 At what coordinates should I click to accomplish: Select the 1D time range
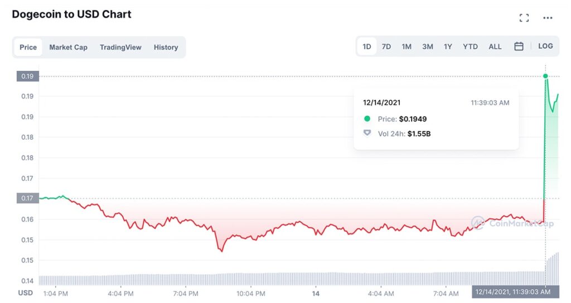367,47
